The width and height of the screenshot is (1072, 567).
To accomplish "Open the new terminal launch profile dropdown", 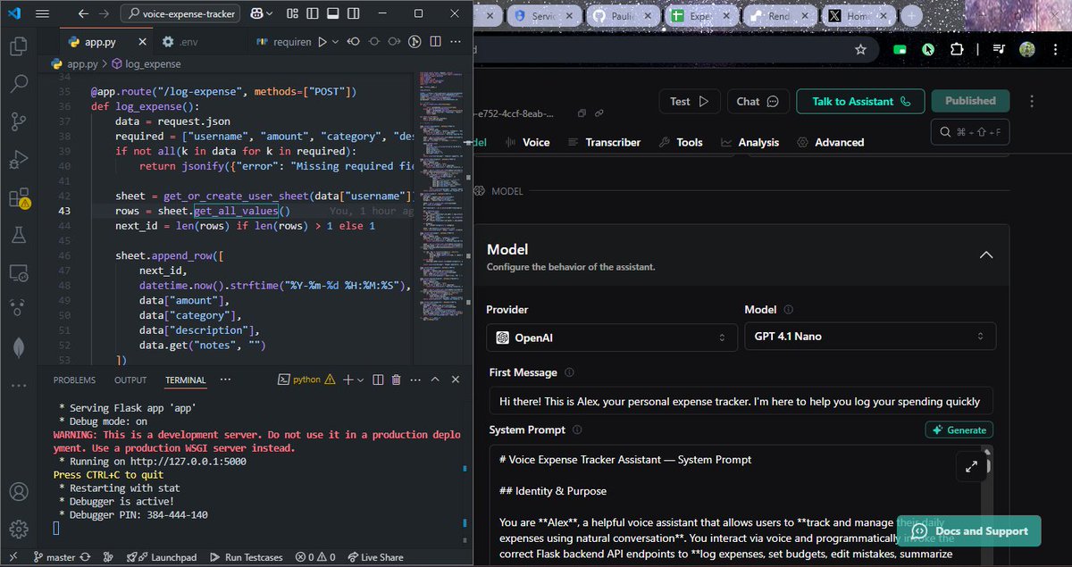I will click(361, 379).
